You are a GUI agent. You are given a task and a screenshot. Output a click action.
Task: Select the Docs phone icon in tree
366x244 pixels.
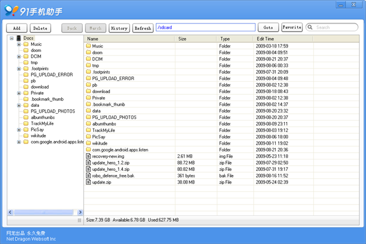point(19,38)
